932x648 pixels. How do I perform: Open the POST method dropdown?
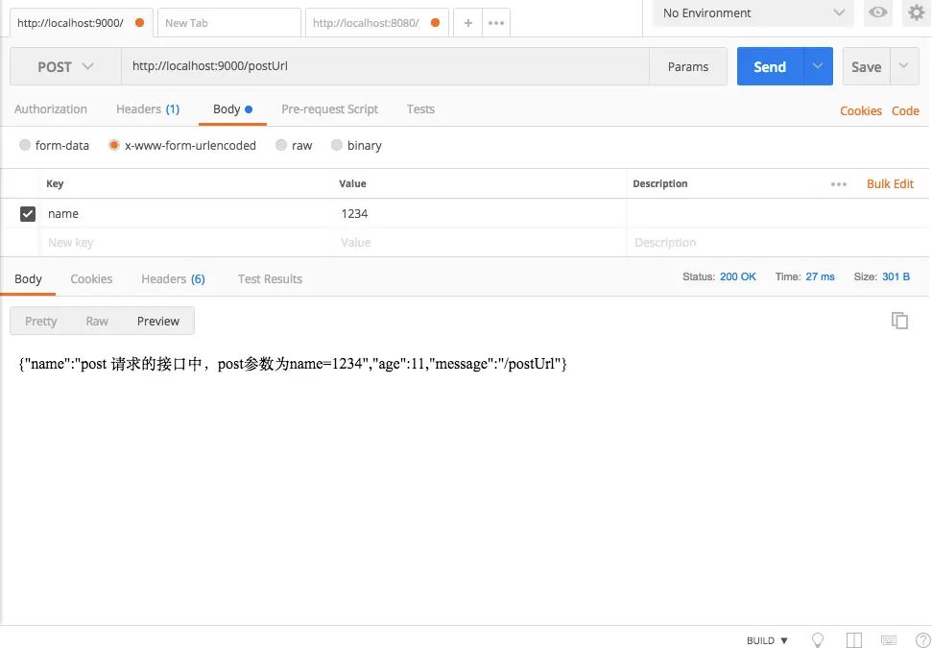(65, 66)
